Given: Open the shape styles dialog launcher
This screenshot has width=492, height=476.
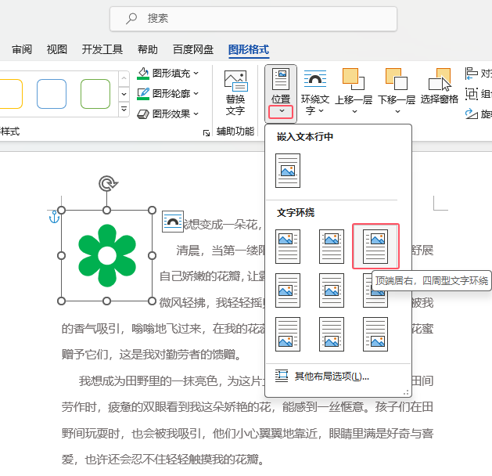Looking at the screenshot, I should pyautogui.click(x=206, y=133).
